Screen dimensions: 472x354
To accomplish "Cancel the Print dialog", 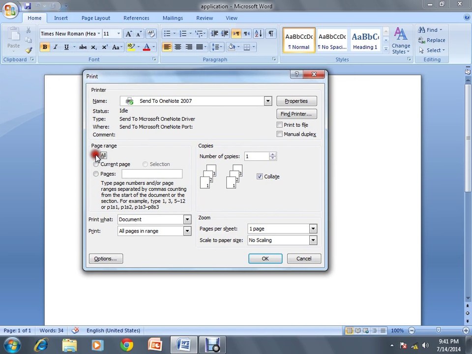I will pyautogui.click(x=304, y=259).
